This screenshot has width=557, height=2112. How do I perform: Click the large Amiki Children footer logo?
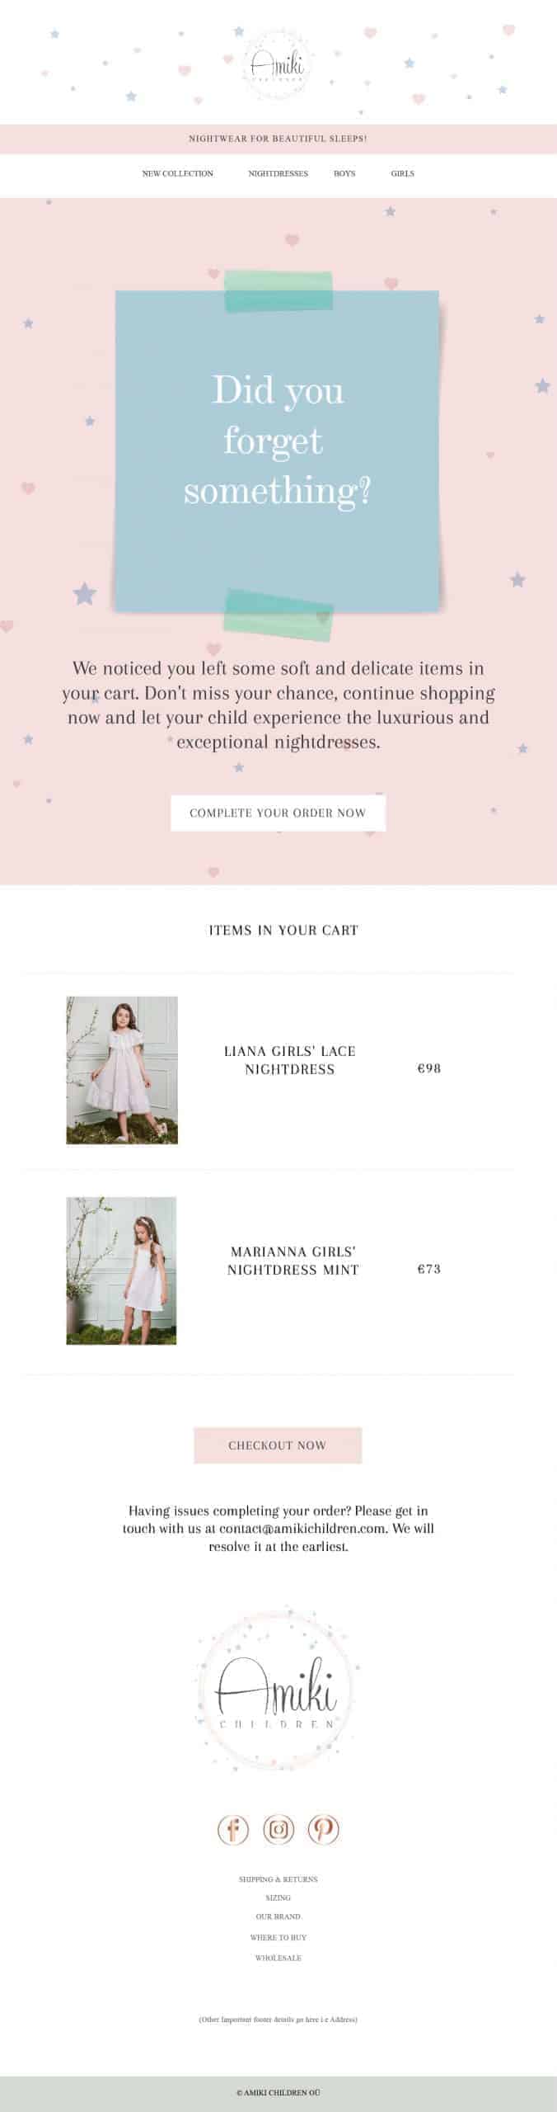tap(278, 1691)
